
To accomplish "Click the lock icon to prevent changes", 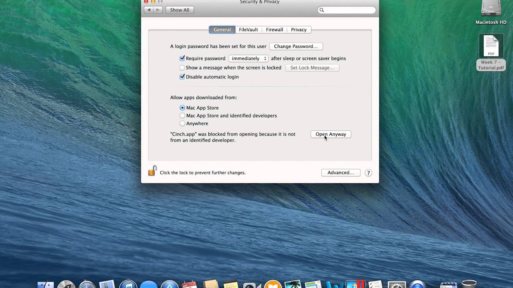I will pos(152,171).
